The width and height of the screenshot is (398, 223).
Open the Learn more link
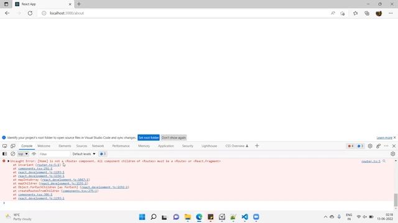[384, 138]
